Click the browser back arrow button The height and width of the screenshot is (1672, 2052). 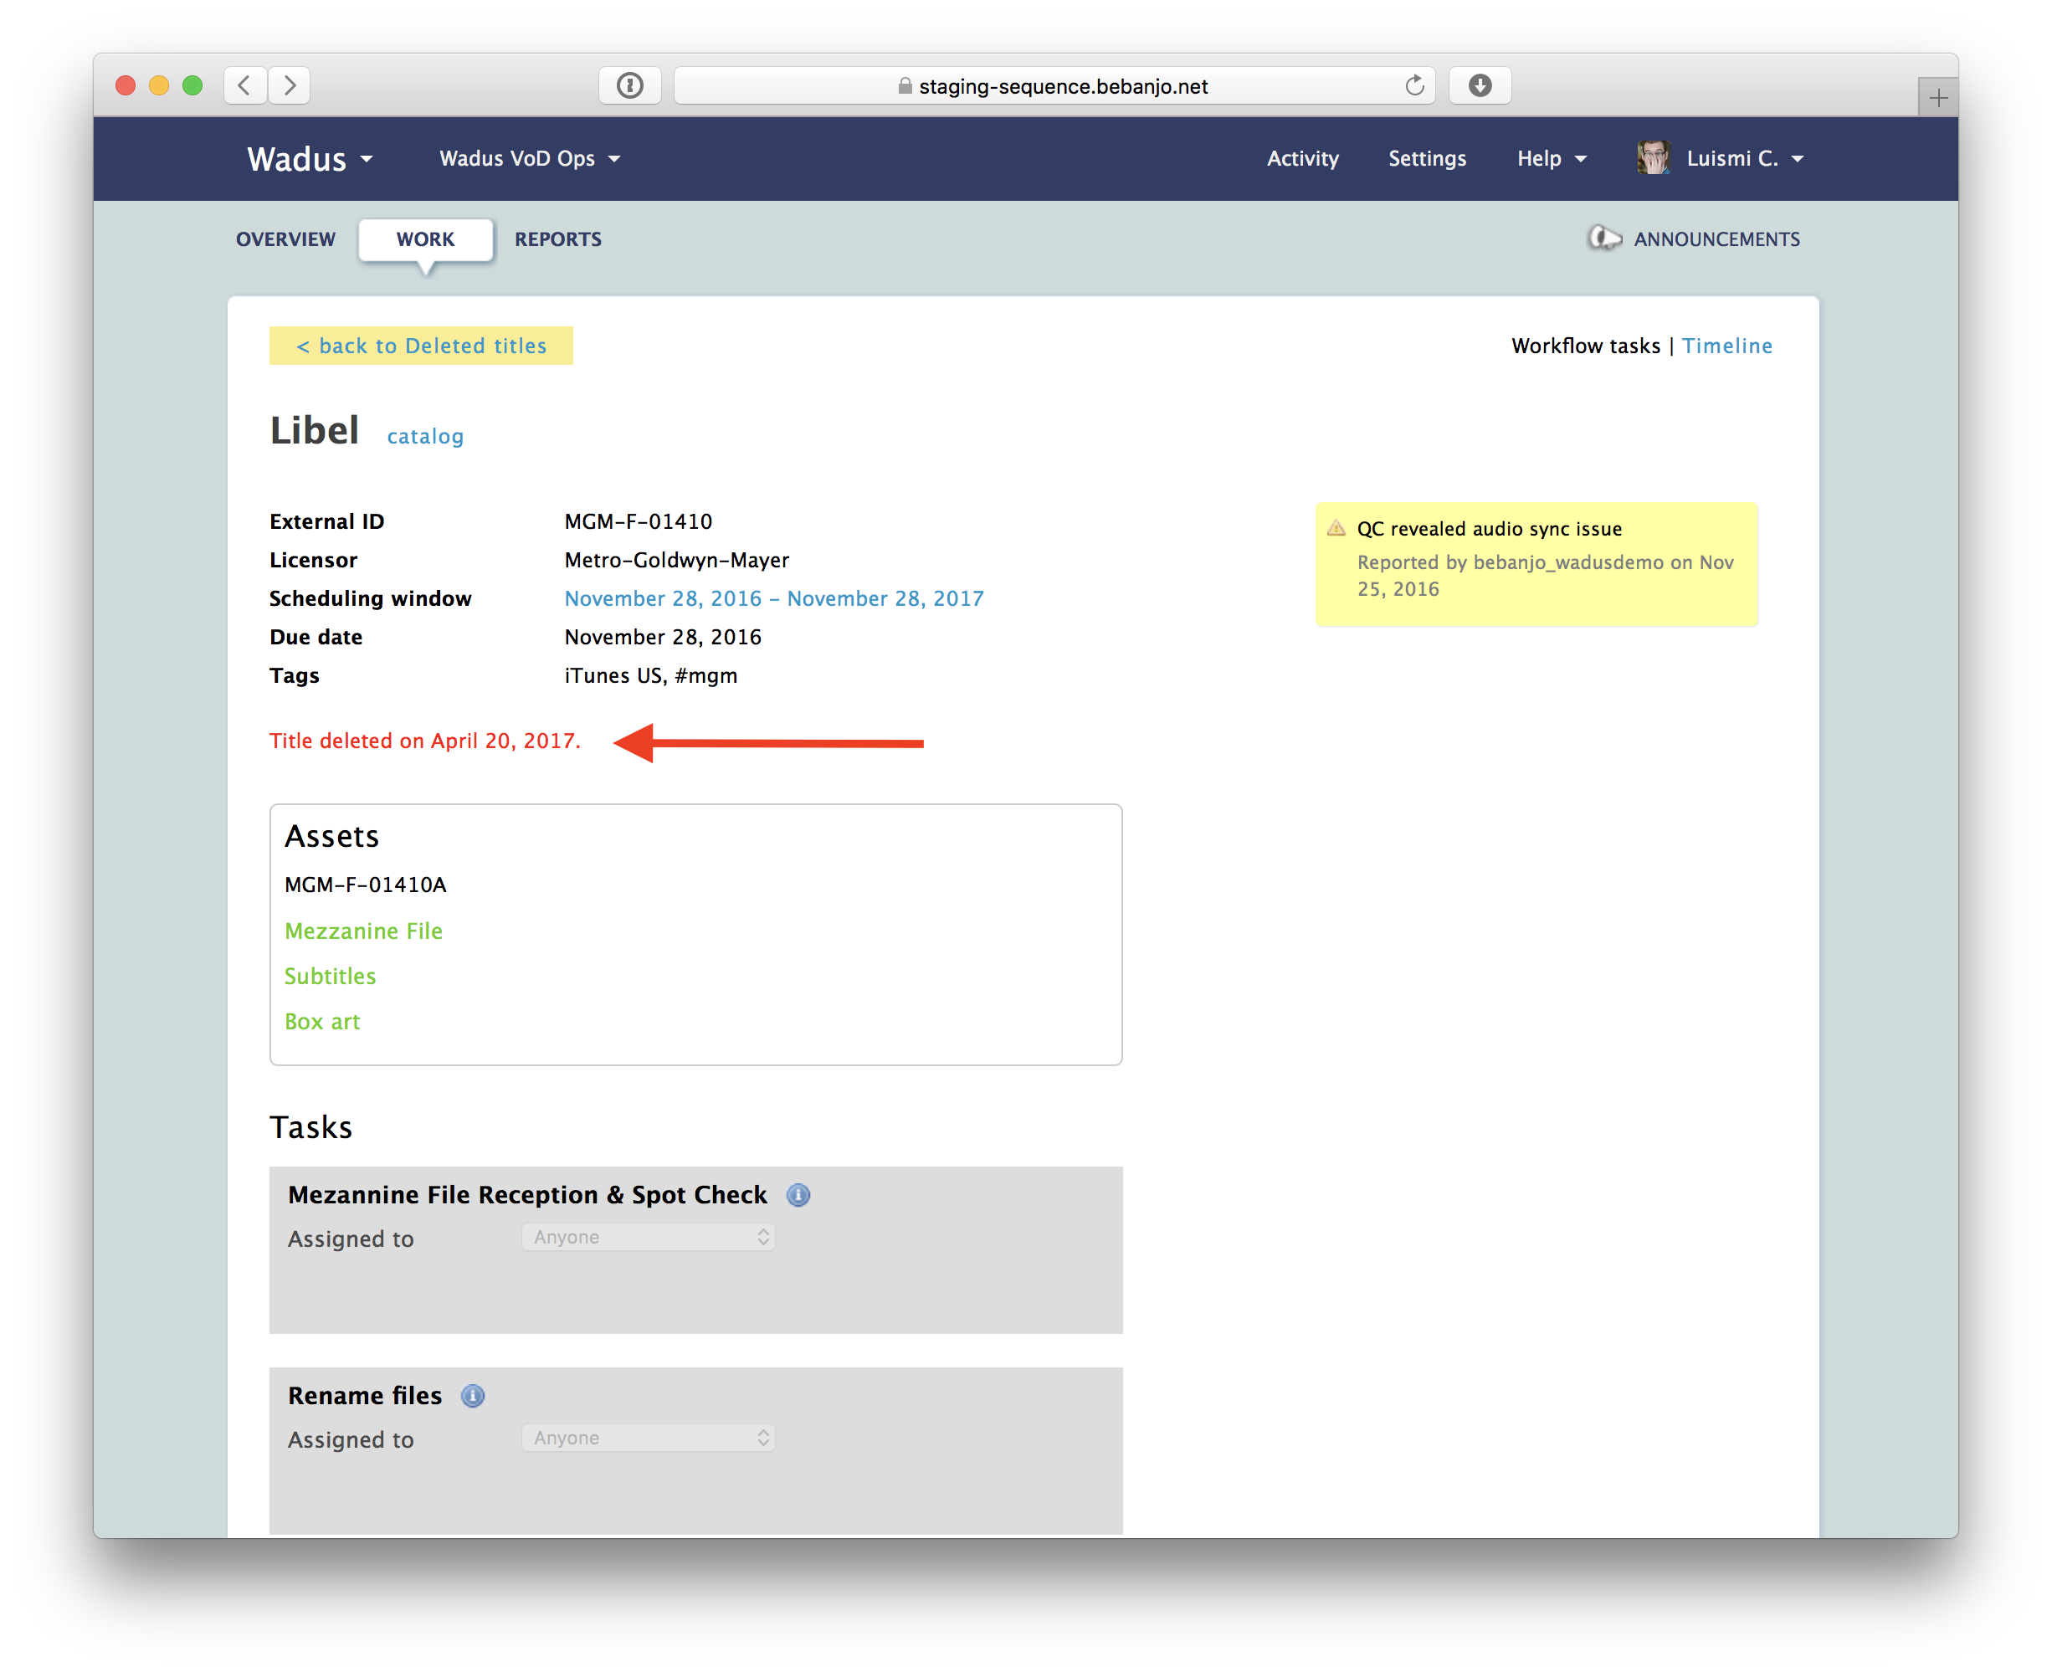click(244, 85)
